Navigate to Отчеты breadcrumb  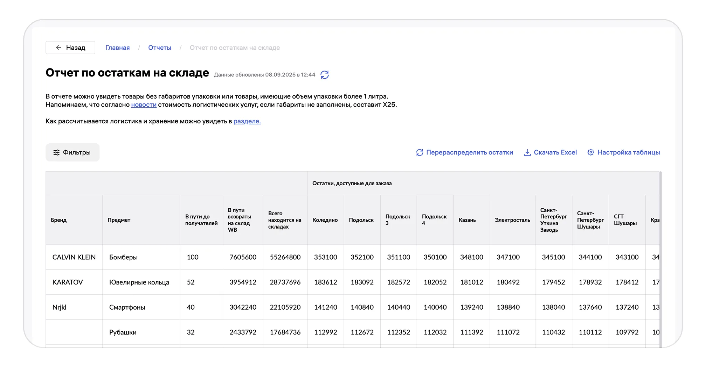pos(160,48)
